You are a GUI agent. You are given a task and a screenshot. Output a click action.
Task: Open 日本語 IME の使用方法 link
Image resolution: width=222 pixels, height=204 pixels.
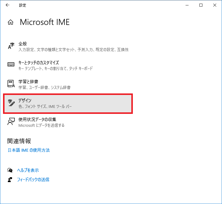(29, 150)
